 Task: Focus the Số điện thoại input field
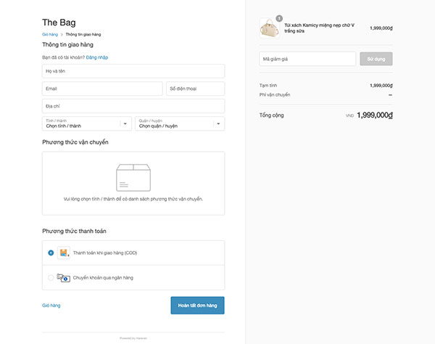(195, 89)
